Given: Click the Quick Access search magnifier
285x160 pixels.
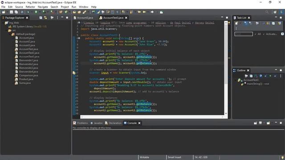Looking at the screenshot, I should coord(267,12).
